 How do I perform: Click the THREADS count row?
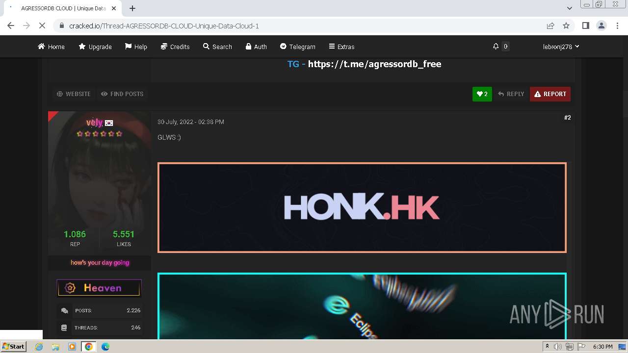[100, 328]
